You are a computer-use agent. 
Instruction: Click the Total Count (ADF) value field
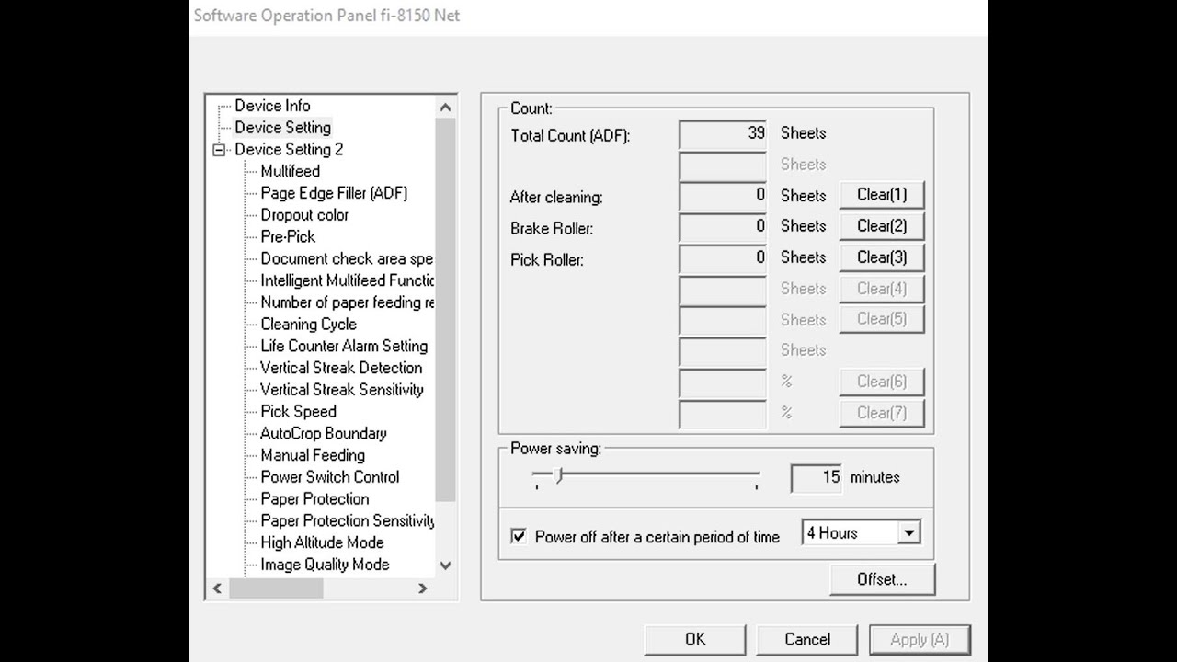pos(723,133)
